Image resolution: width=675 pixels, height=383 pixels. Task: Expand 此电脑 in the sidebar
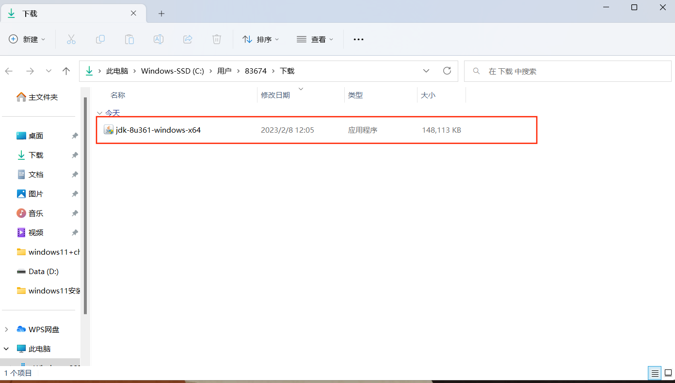[6, 348]
